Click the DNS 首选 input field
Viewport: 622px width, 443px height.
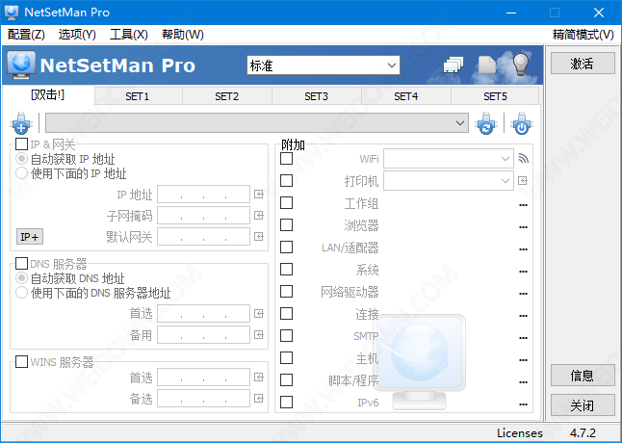(203, 314)
